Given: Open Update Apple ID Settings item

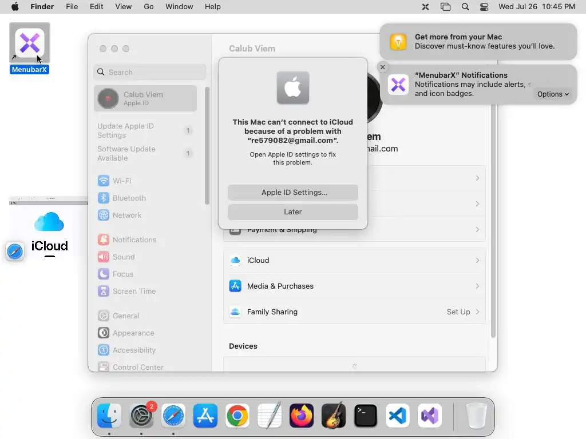Looking at the screenshot, I should pos(145,131).
